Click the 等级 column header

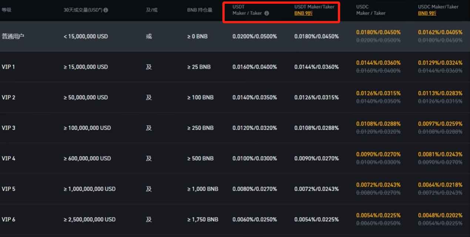pyautogui.click(x=7, y=10)
